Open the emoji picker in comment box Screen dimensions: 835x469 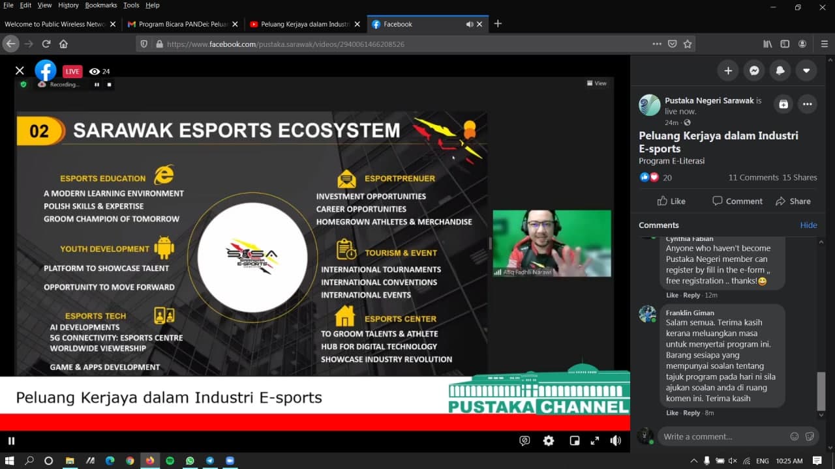pos(794,436)
